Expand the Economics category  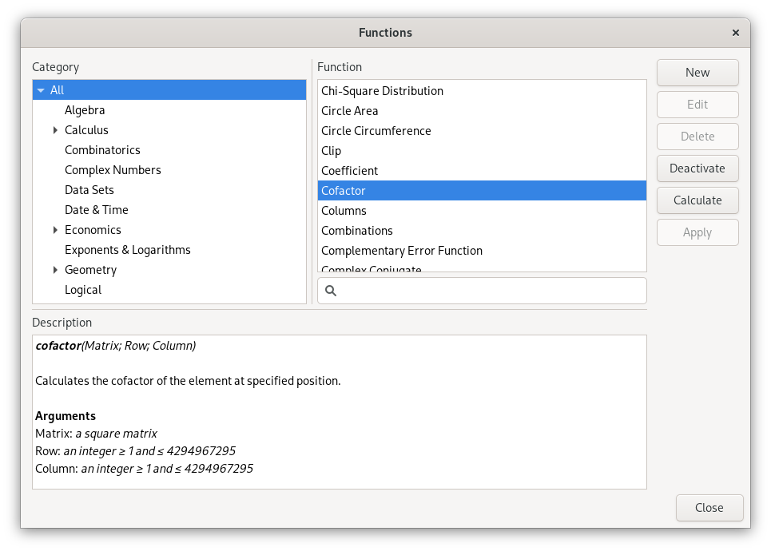pyautogui.click(x=54, y=229)
